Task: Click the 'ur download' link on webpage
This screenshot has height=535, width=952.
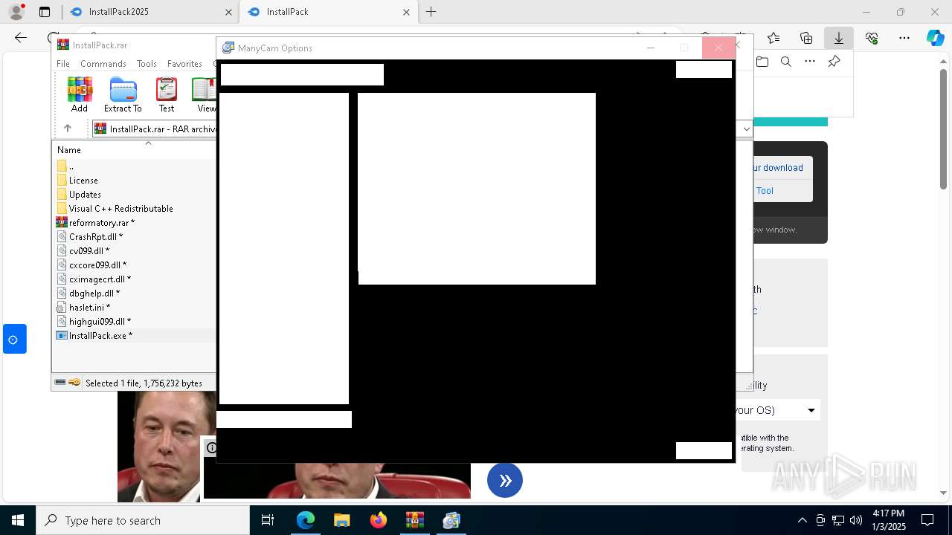Action: coord(778,168)
